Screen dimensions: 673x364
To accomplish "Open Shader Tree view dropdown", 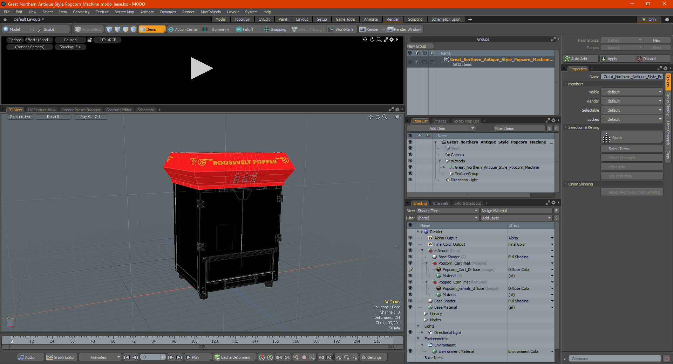I will coord(448,211).
